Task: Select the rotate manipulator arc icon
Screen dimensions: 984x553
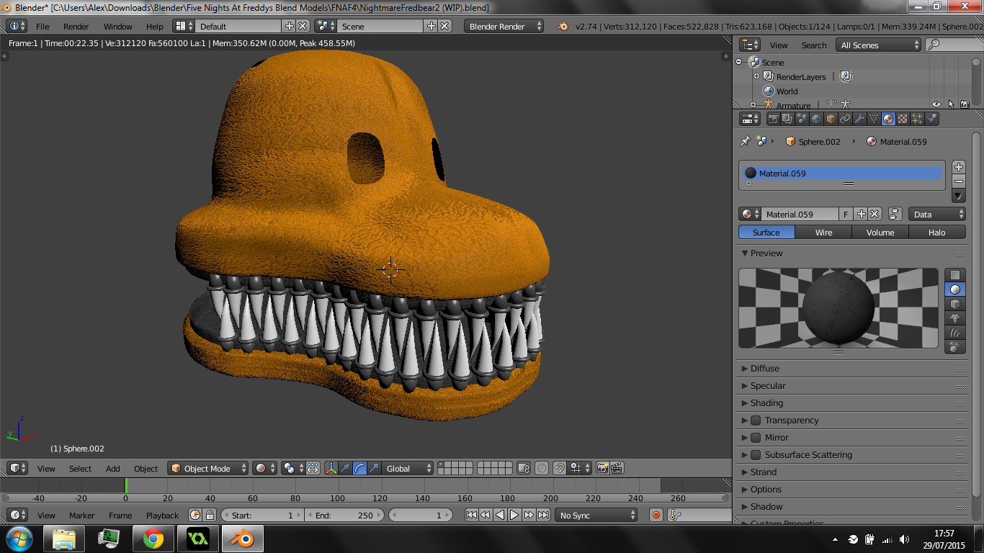Action: click(359, 468)
